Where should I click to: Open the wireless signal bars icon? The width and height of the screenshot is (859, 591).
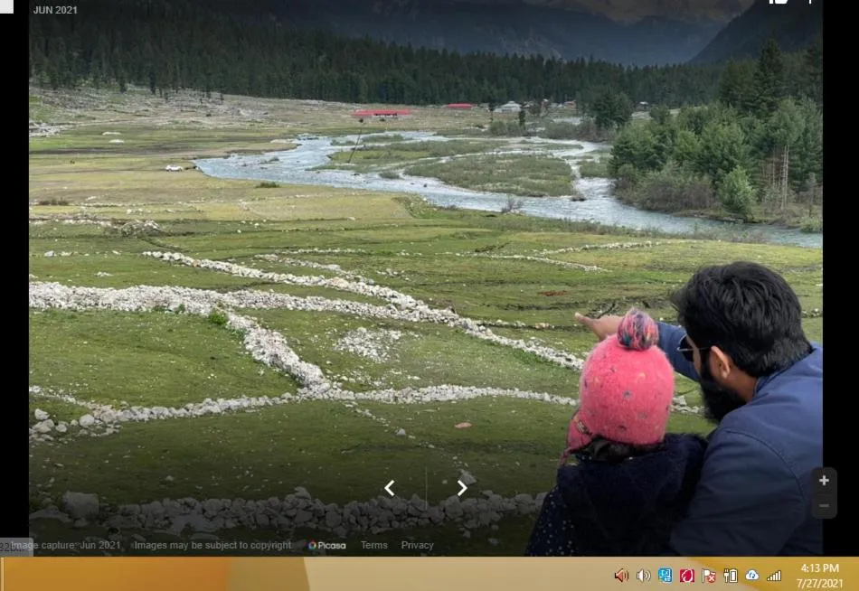pos(774,576)
